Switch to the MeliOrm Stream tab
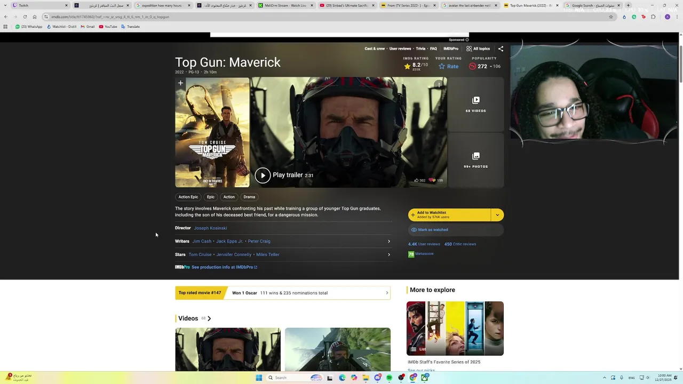The width and height of the screenshot is (683, 384). pos(286,5)
